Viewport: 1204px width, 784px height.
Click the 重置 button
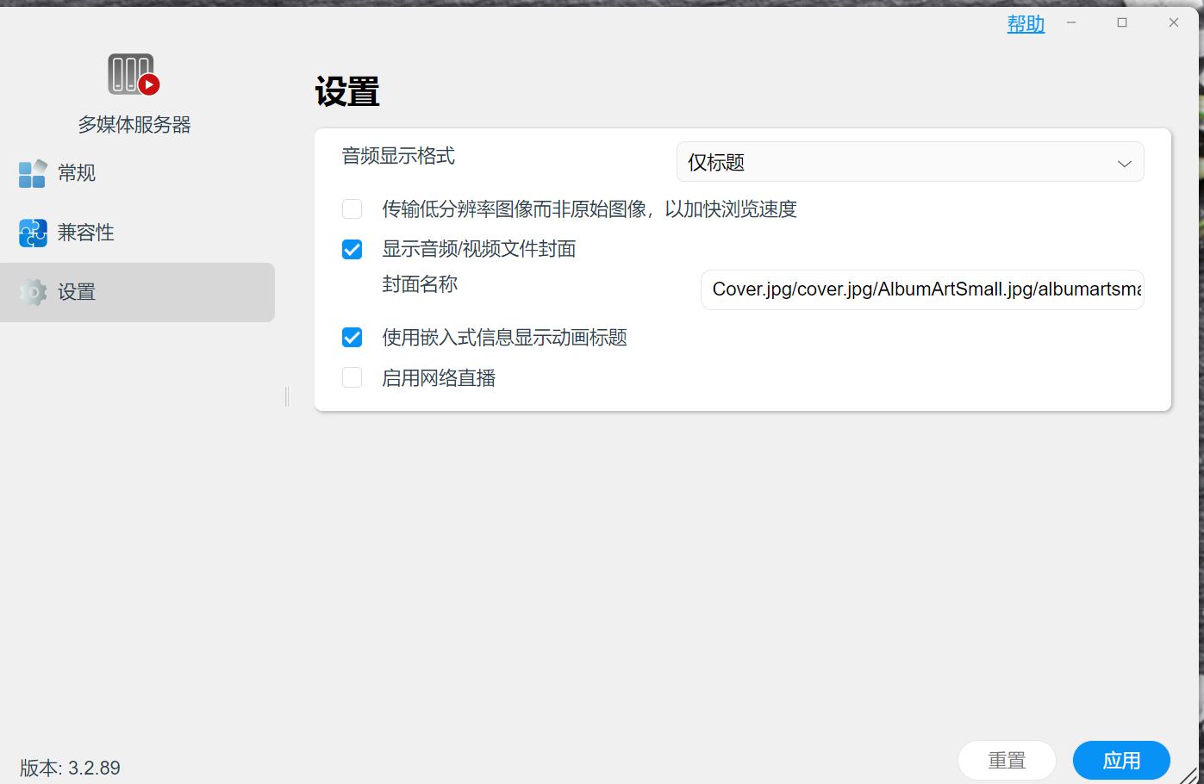pyautogui.click(x=1007, y=761)
